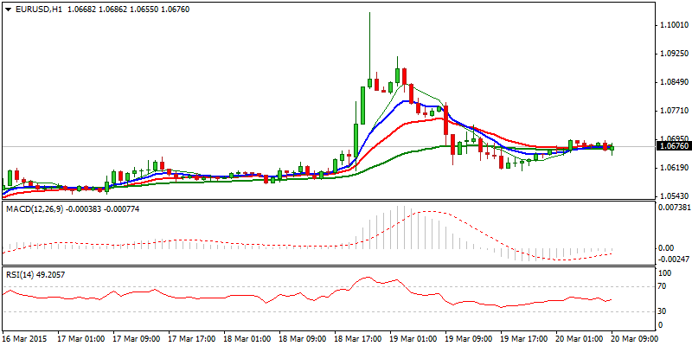Click the triangle arrow before EURUSD,H1
The width and height of the screenshot is (692, 346).
coord(8,10)
